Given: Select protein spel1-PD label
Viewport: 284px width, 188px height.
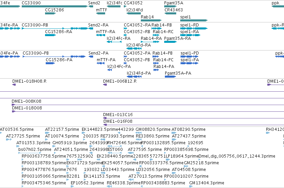Looking at the screenshot, I should 190,53.
